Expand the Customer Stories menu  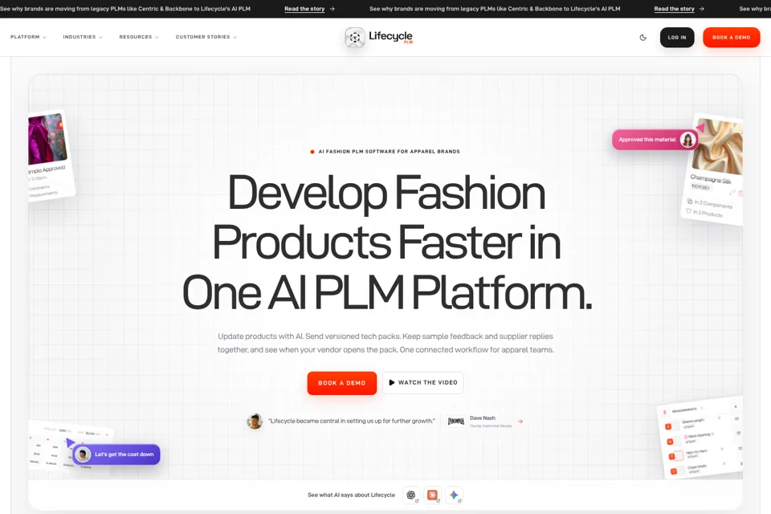tap(206, 37)
